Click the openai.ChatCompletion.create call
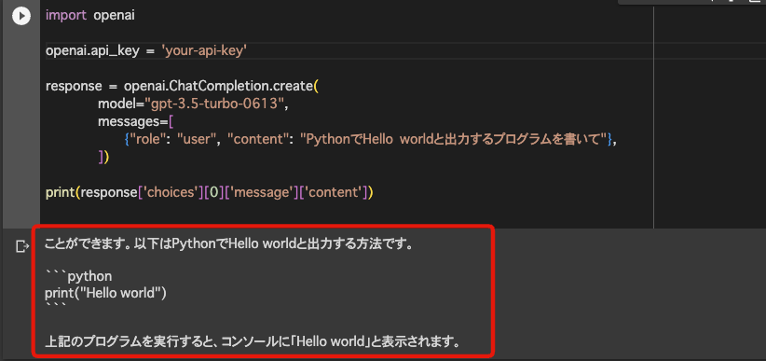 [218, 86]
